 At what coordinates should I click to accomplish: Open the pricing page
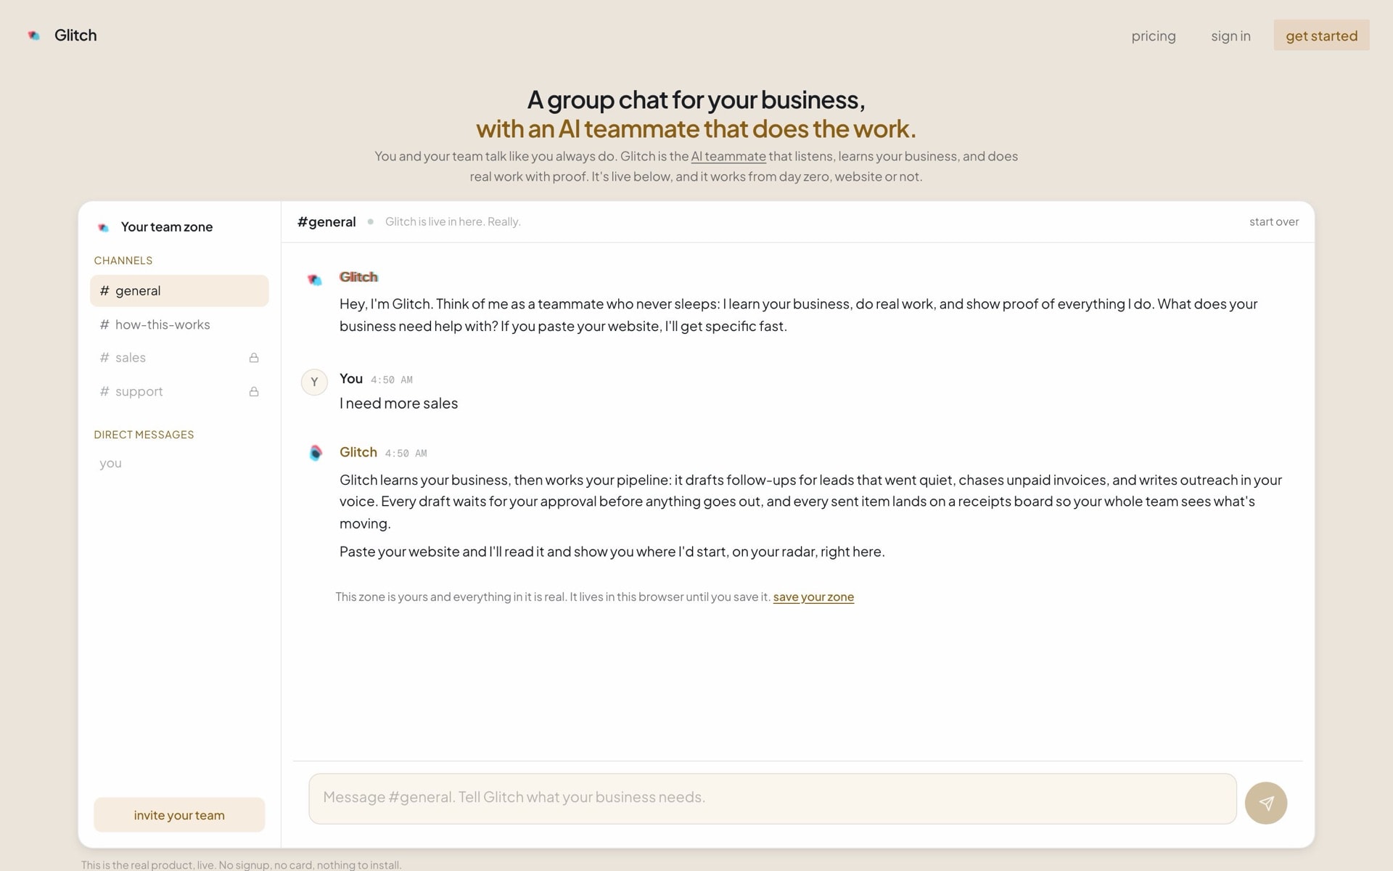tap(1154, 36)
